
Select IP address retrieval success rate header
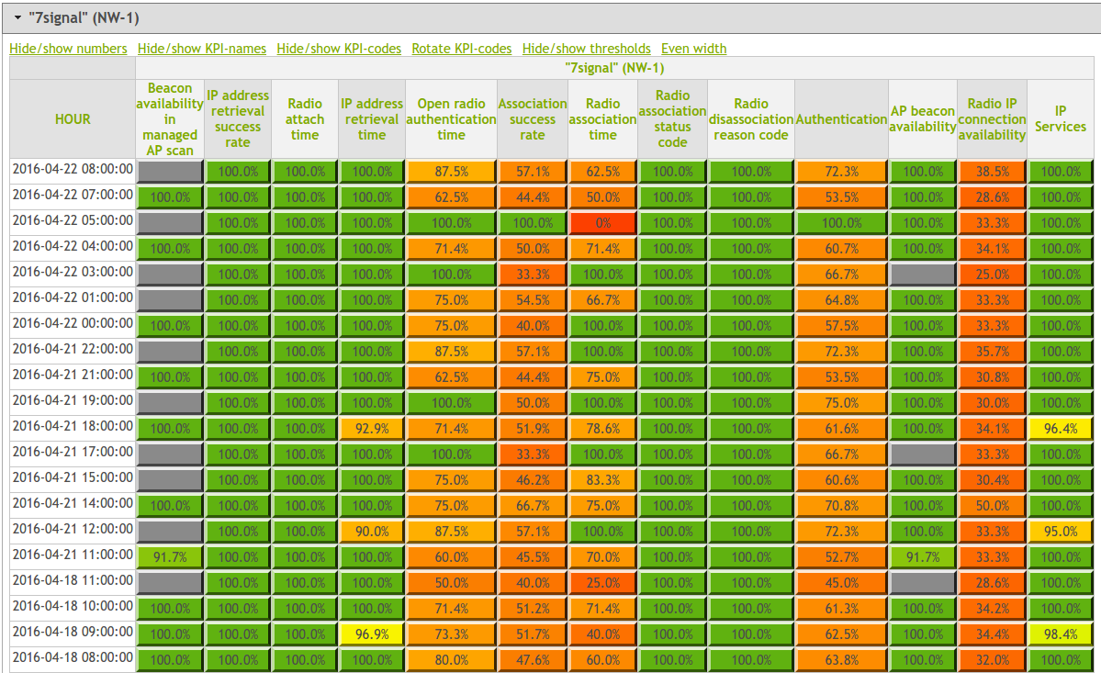(237, 119)
